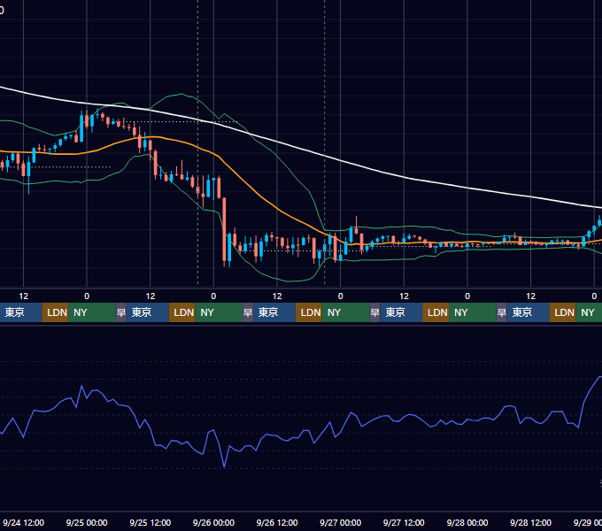
Task: Pick the NY session block spanning 9/27 00:00
Action: click(346, 312)
